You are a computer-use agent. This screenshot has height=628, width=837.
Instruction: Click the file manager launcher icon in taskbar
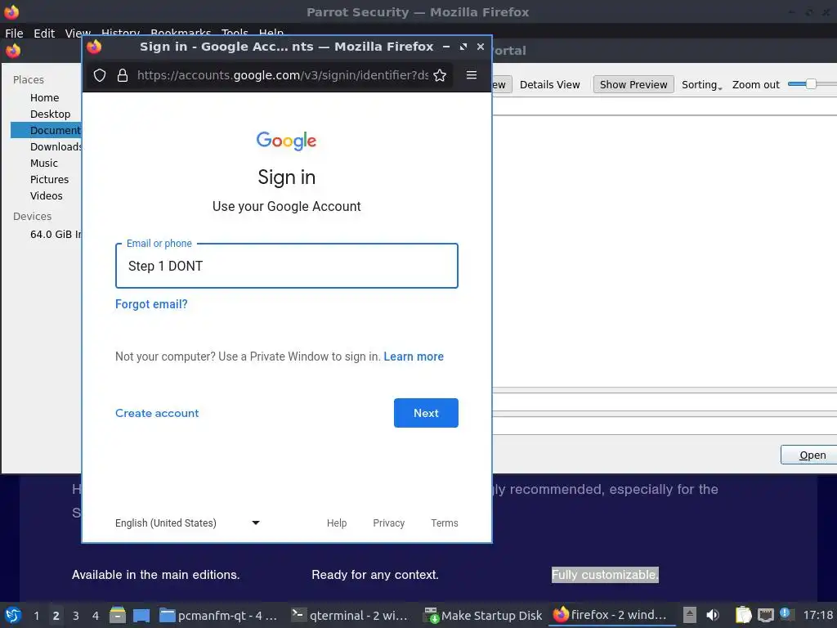(x=118, y=615)
